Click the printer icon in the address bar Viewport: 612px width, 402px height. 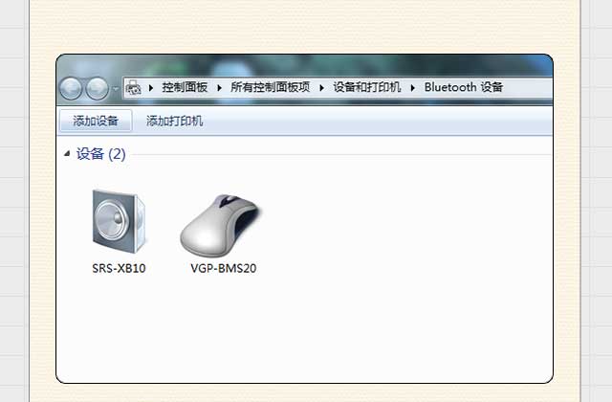pos(134,87)
